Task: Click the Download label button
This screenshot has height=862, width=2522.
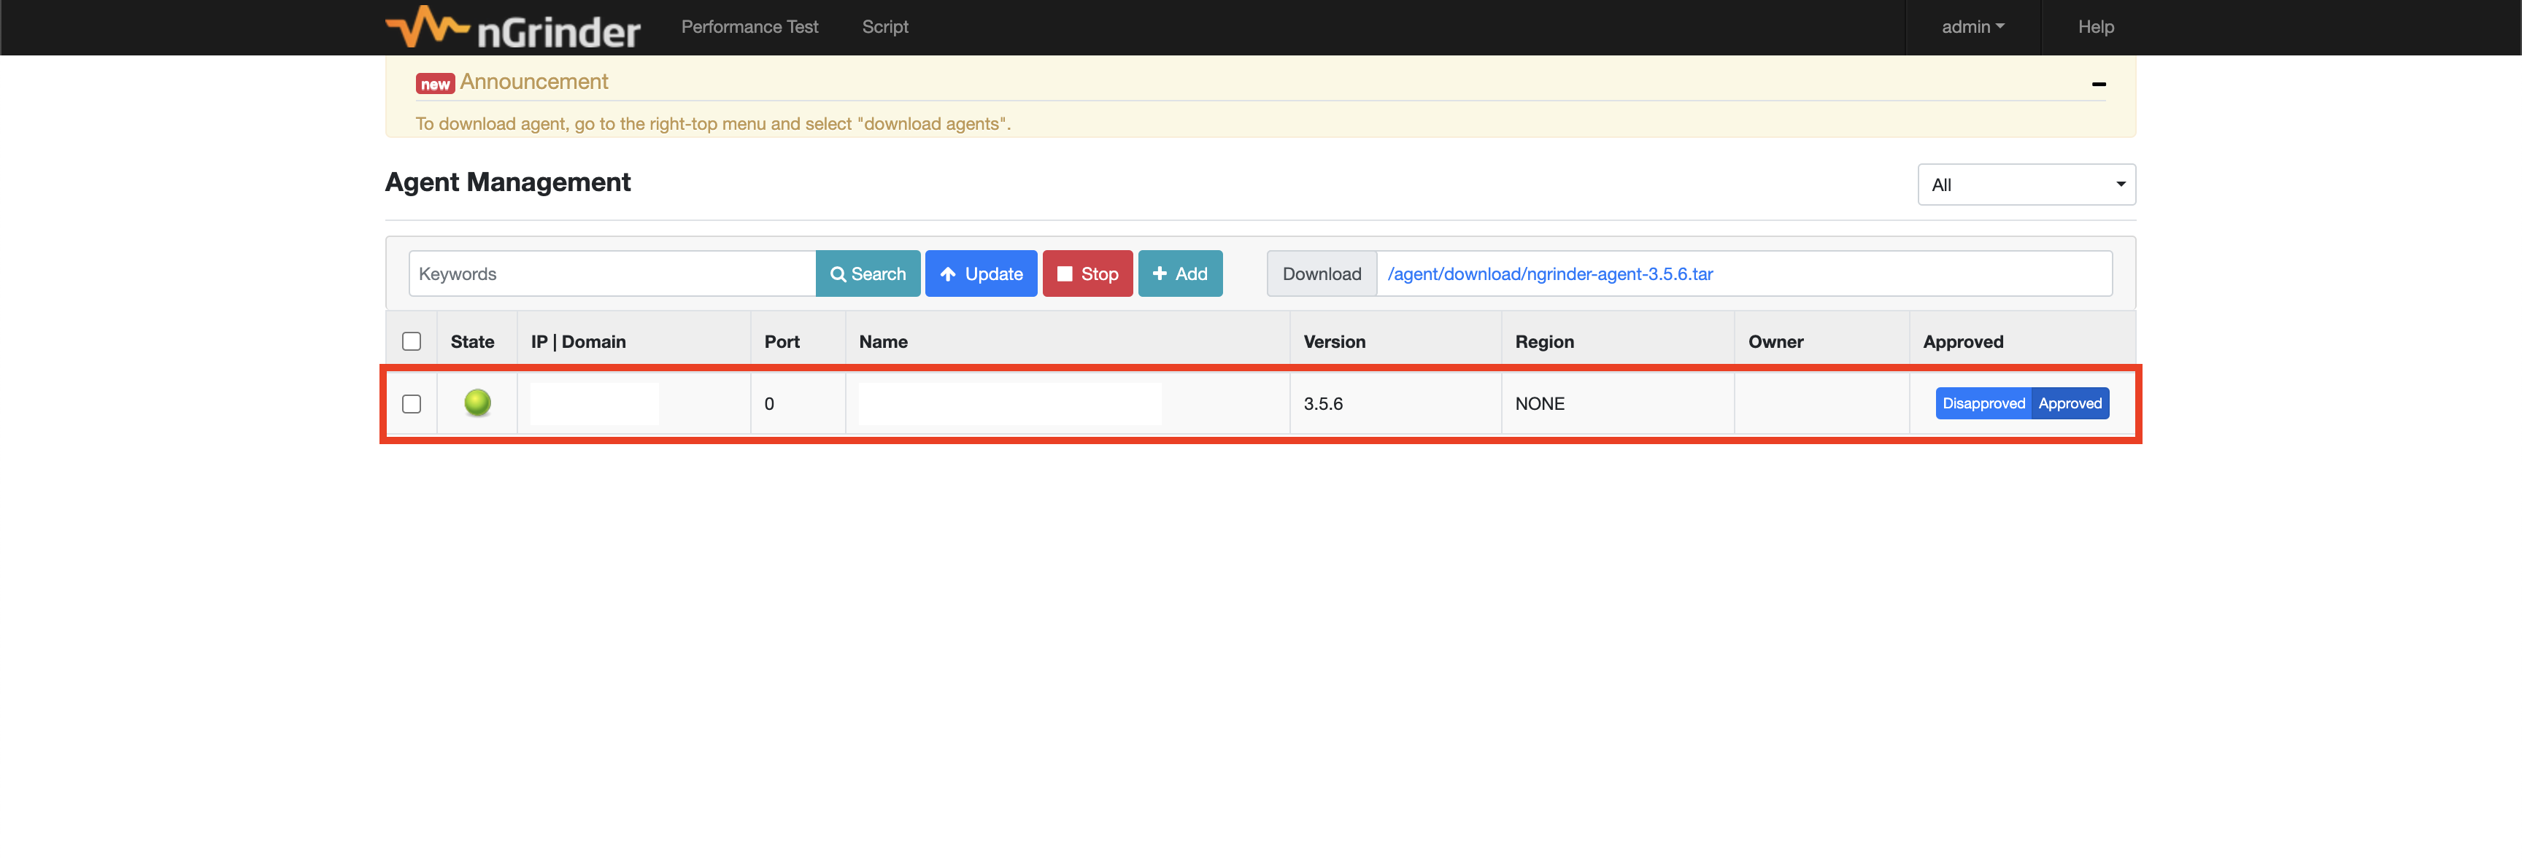Action: (1321, 274)
